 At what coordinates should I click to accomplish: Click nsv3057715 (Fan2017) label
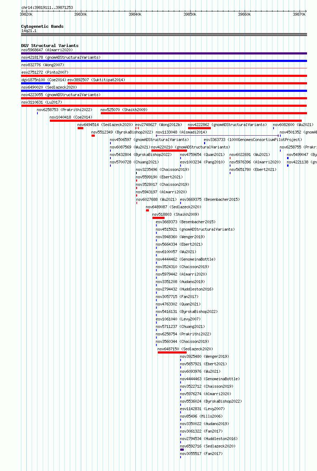coord(177,297)
